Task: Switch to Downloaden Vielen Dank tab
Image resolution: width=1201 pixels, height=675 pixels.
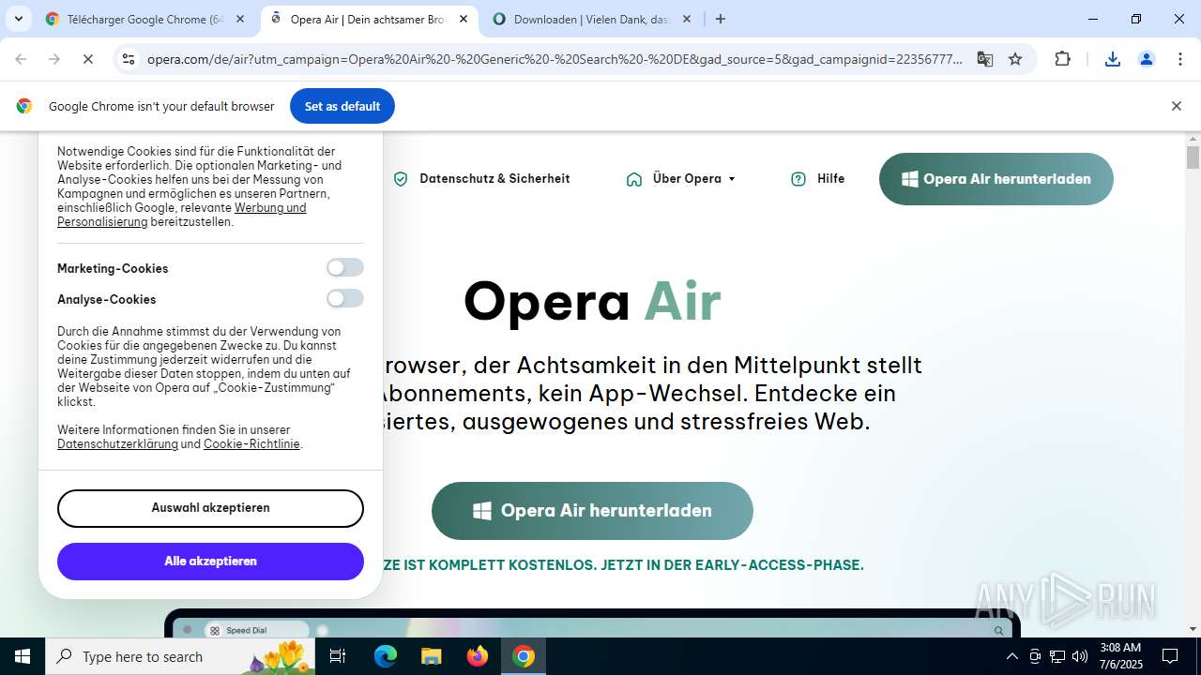Action: click(591, 19)
